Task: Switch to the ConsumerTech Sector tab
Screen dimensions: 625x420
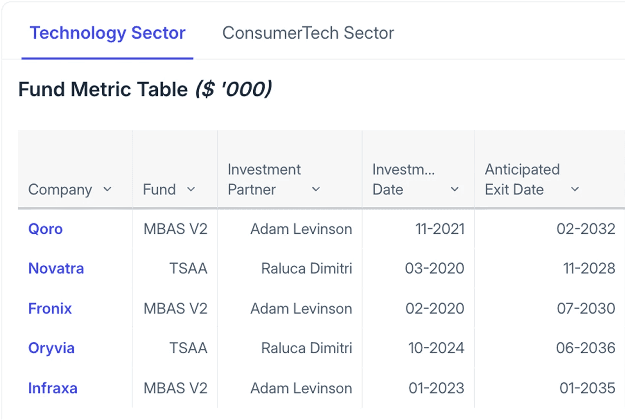Action: [x=308, y=33]
